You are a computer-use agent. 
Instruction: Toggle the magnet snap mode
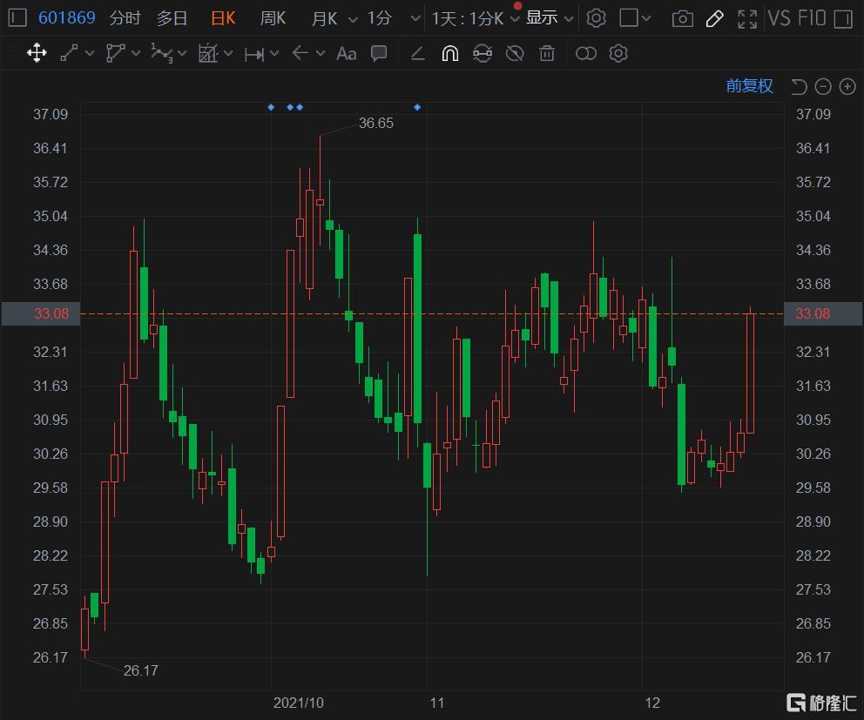click(449, 54)
